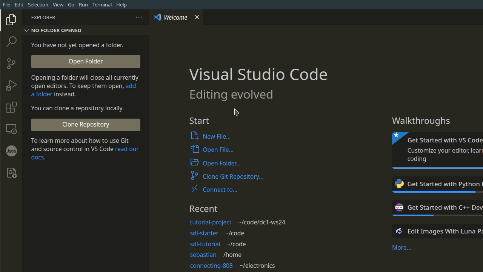
Task: Click the New File icon under Start
Action: 195,136
